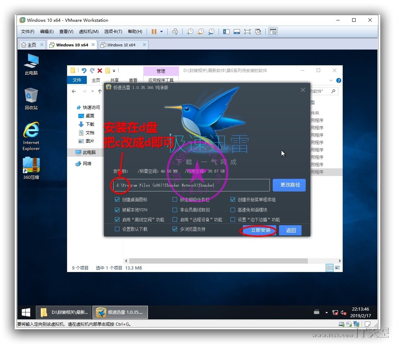The height and width of the screenshot is (344, 395).
Task: Click VMware pause virtual machine icon
Action: [x=154, y=32]
